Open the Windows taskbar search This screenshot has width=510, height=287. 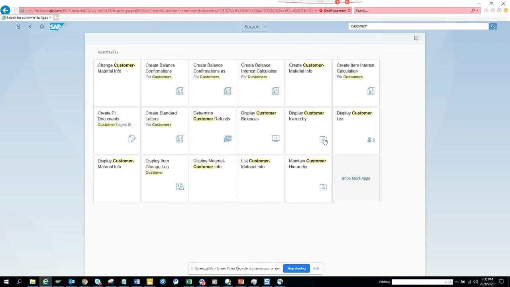pos(19,282)
